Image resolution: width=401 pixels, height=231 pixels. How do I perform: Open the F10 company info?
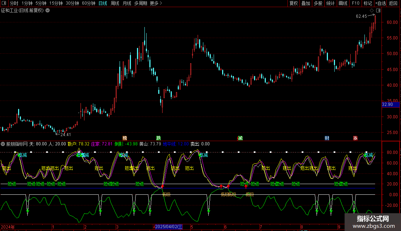coord(355,3)
